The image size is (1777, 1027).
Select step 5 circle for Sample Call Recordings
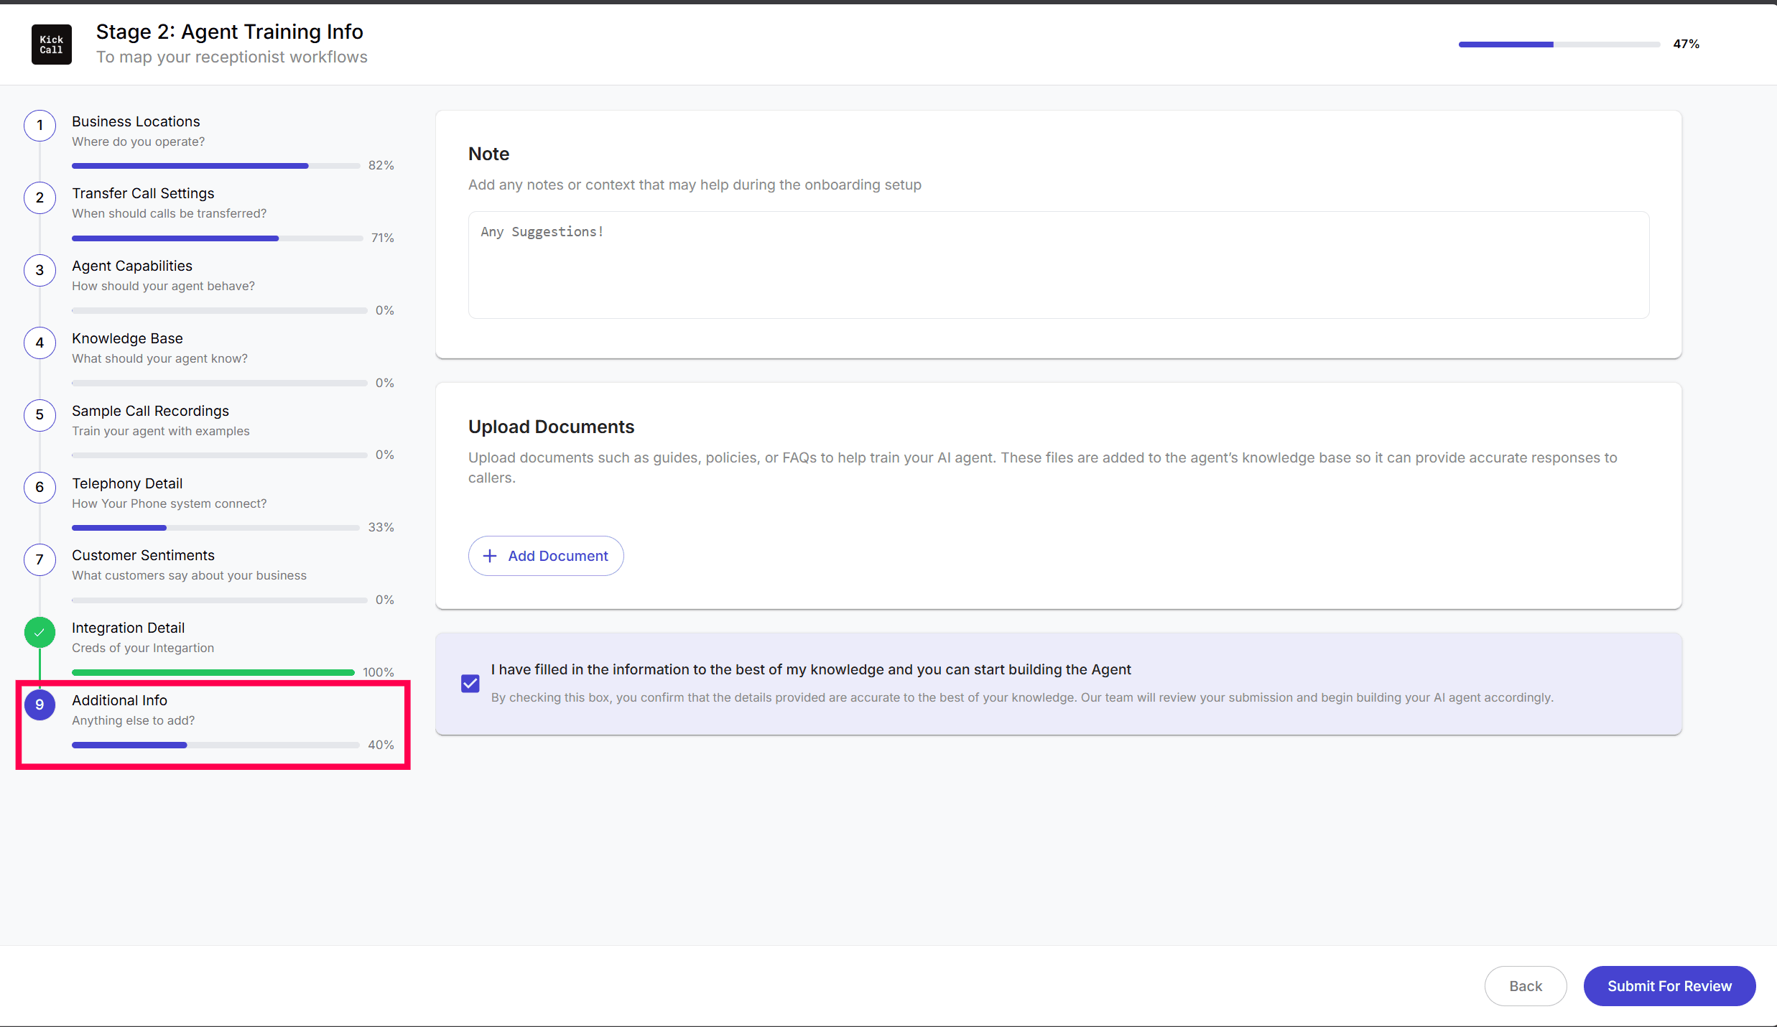pyautogui.click(x=40, y=415)
